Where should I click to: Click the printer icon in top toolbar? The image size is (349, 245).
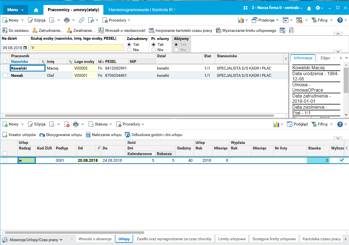(67, 20)
